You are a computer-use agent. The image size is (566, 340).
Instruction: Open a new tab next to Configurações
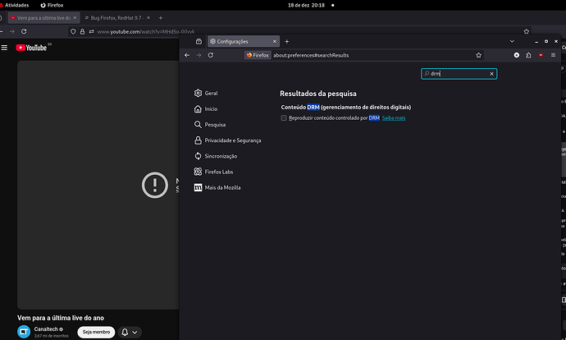286,42
